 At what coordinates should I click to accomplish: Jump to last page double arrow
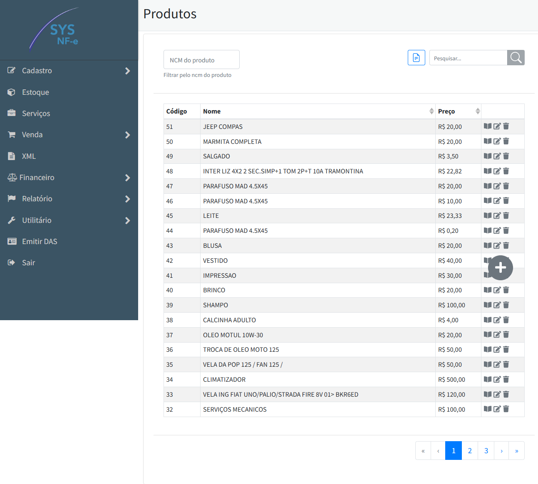coord(517,451)
